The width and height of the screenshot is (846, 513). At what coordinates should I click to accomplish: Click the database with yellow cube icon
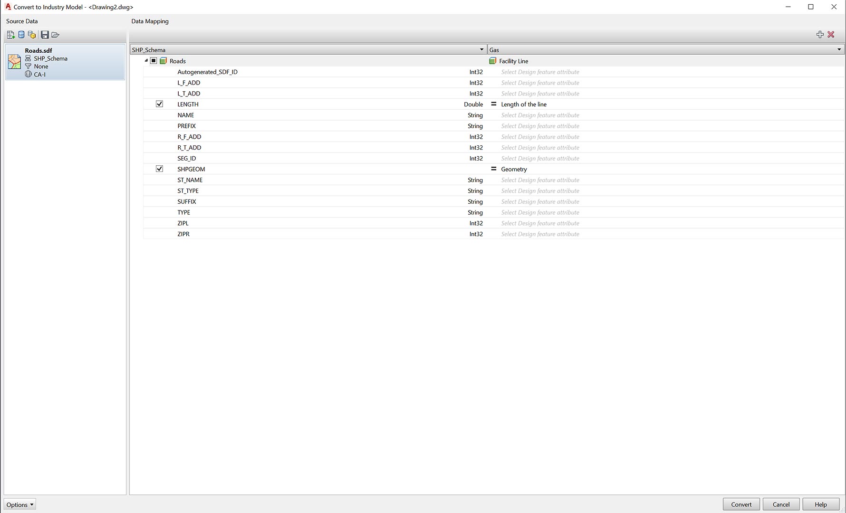coord(32,35)
